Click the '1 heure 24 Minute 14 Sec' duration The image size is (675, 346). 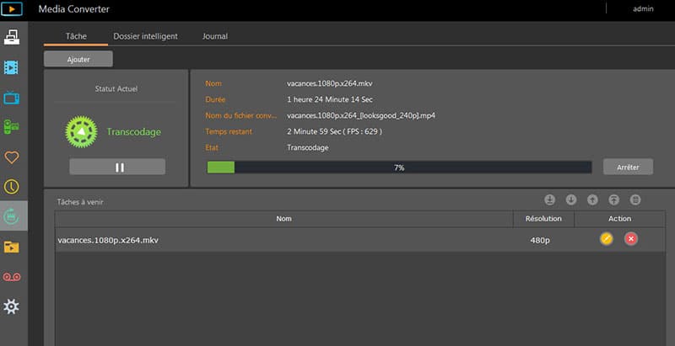point(330,99)
